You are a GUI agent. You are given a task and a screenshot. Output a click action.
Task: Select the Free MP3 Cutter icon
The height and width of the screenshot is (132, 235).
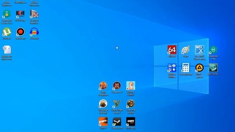[x=199, y=50]
